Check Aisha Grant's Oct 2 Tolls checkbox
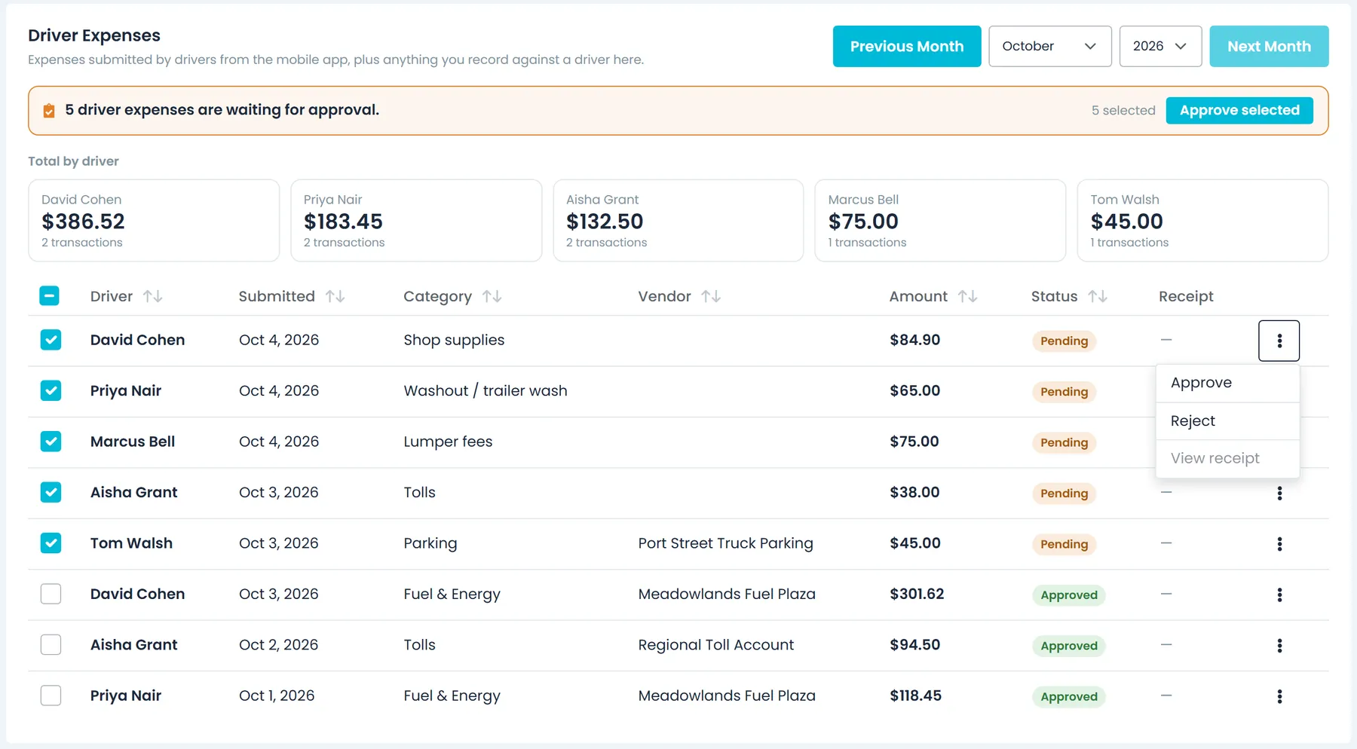1357x749 pixels. coord(51,645)
